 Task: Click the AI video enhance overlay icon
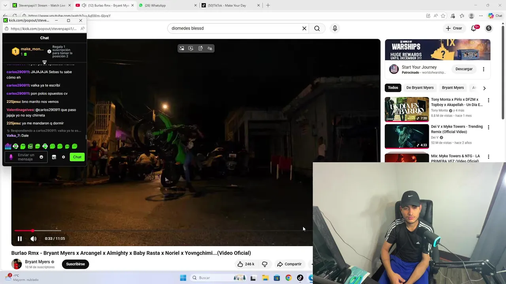191,48
